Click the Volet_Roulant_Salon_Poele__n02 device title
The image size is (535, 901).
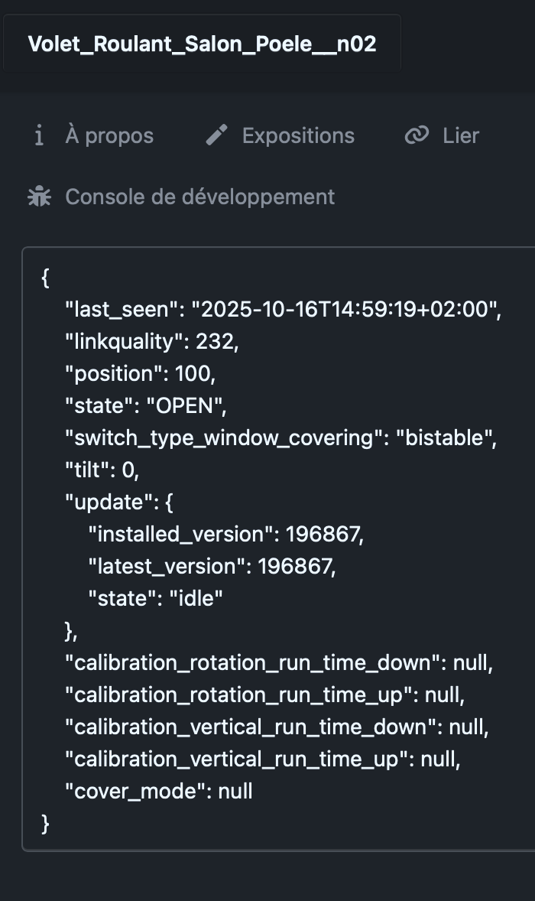[202, 44]
